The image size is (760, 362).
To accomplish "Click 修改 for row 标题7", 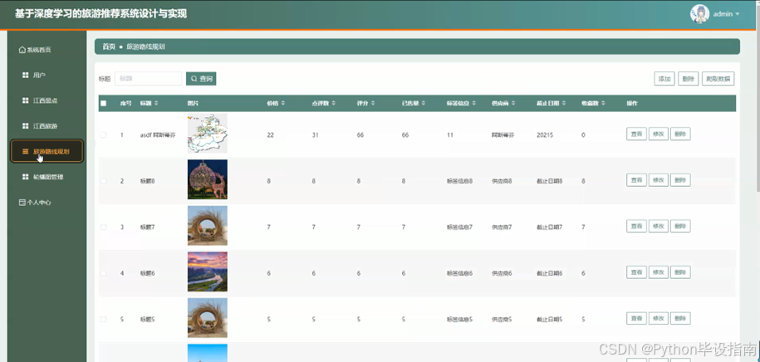I will 658,226.
